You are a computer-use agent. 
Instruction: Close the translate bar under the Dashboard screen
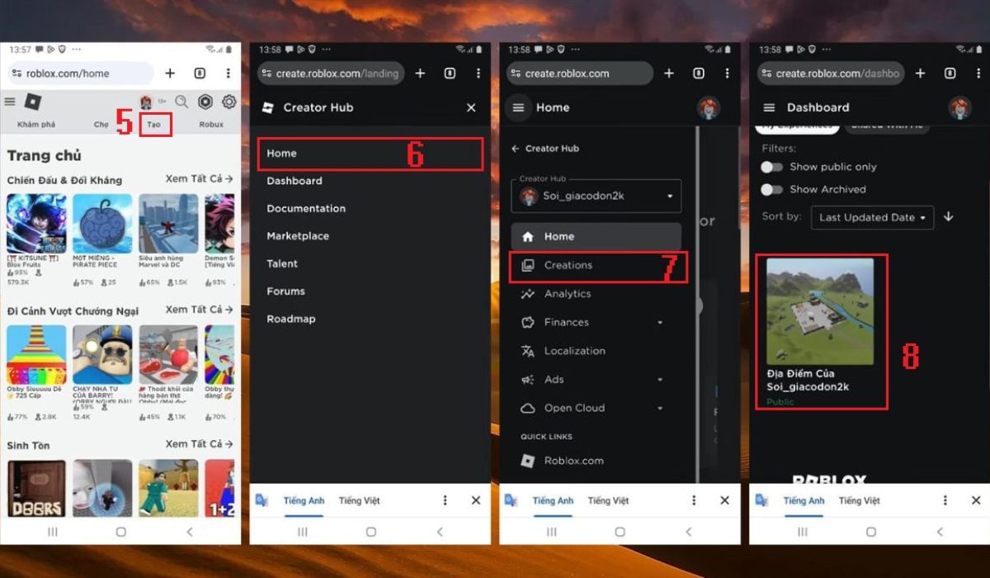[x=976, y=500]
